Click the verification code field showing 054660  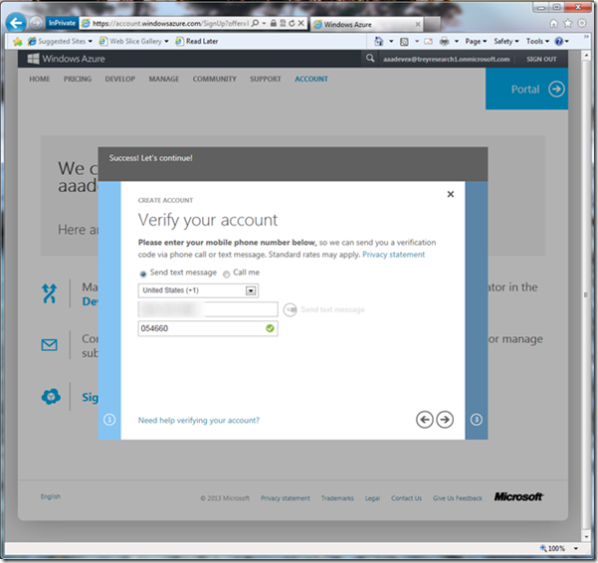208,328
